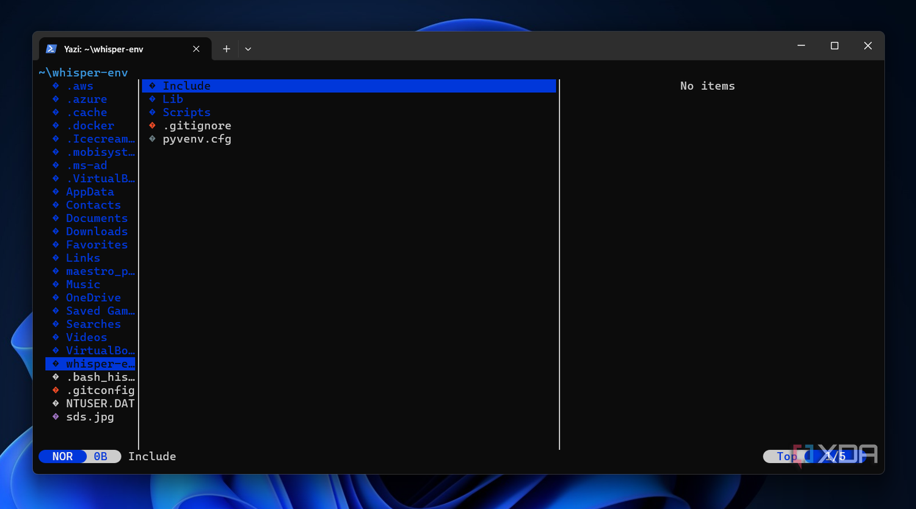916x509 pixels.
Task: Click the No items preview text
Action: [708, 86]
